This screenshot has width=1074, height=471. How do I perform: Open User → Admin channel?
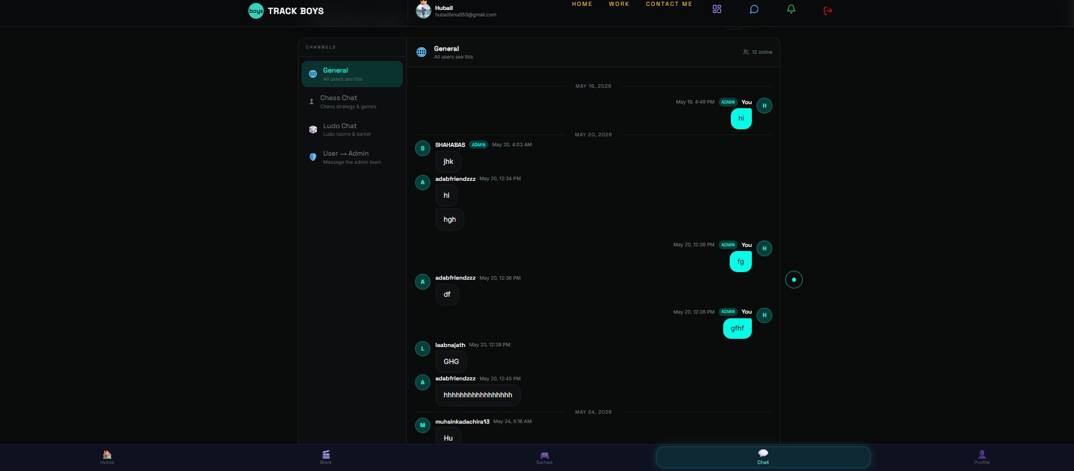coord(352,157)
